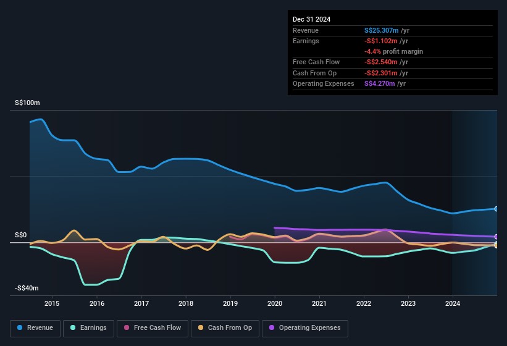Click the blue Revenue legend dot

(x=20, y=328)
